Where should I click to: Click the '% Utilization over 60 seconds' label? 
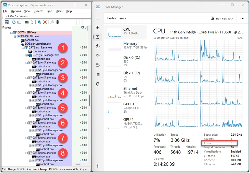pyautogui.click(x=172, y=38)
